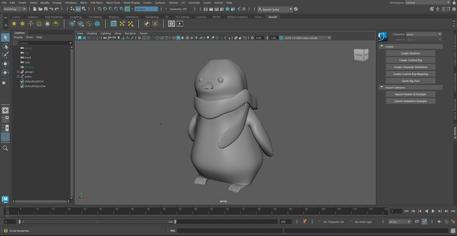Click the range slider end handle at 120
This screenshot has height=236, width=457.
(x=175, y=222)
